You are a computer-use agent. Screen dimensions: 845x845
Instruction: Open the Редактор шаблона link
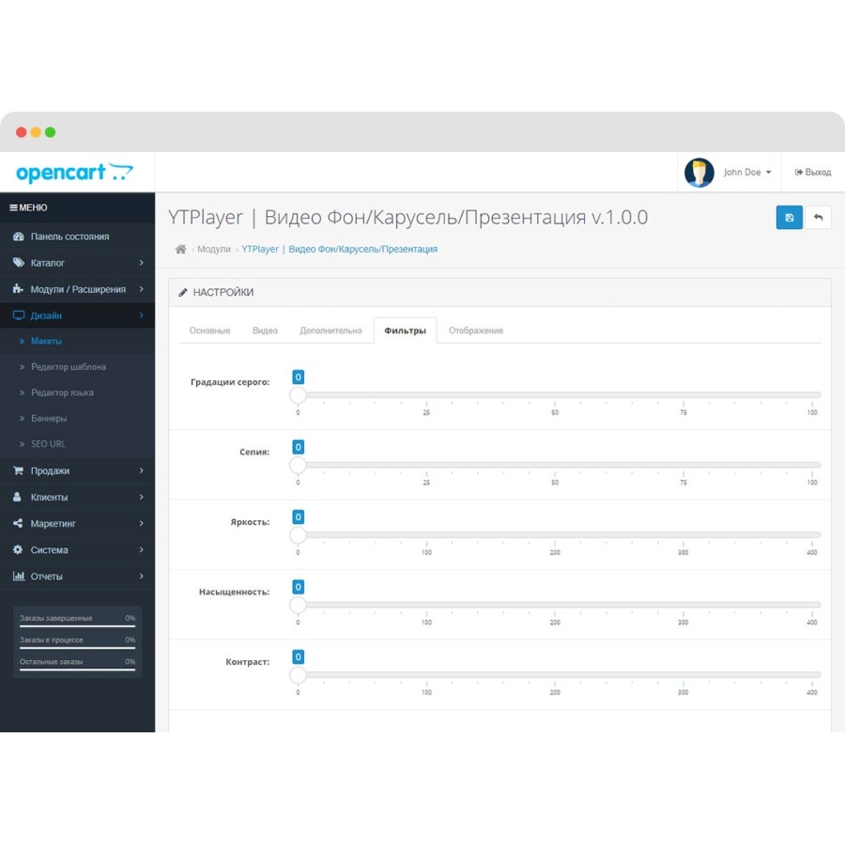pyautogui.click(x=69, y=367)
